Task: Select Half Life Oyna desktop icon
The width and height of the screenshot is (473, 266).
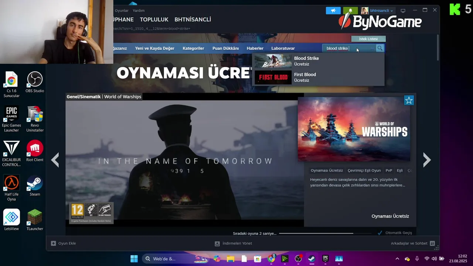Action: click(11, 188)
